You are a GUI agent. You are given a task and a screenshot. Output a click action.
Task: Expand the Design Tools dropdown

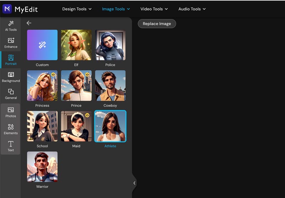pos(77,9)
